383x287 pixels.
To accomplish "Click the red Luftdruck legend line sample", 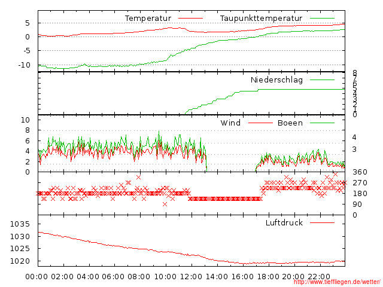I will tap(322, 222).
